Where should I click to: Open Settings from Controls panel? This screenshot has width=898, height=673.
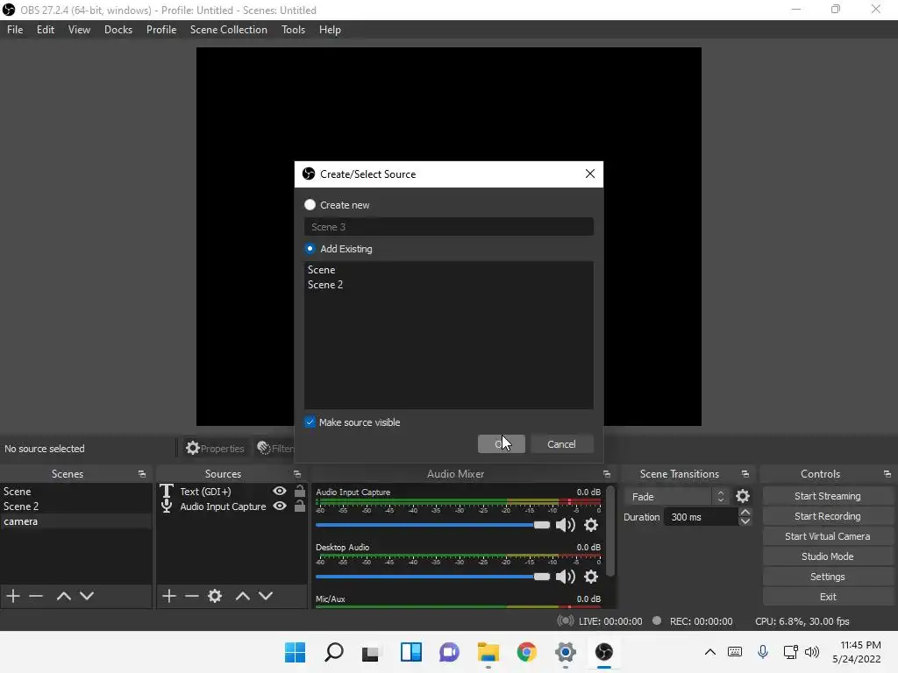pos(828,577)
